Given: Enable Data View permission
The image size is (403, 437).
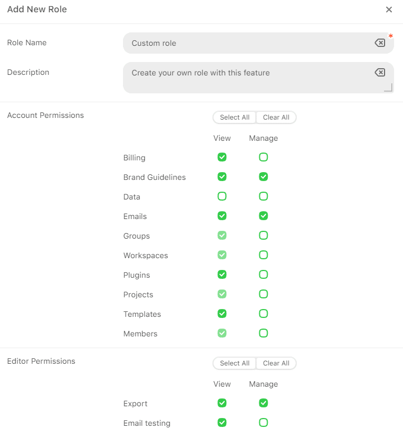Looking at the screenshot, I should [222, 196].
